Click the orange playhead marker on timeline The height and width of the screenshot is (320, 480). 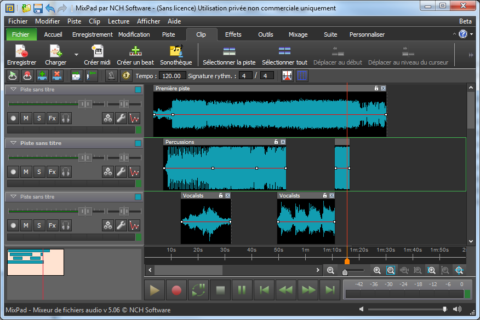(x=347, y=261)
